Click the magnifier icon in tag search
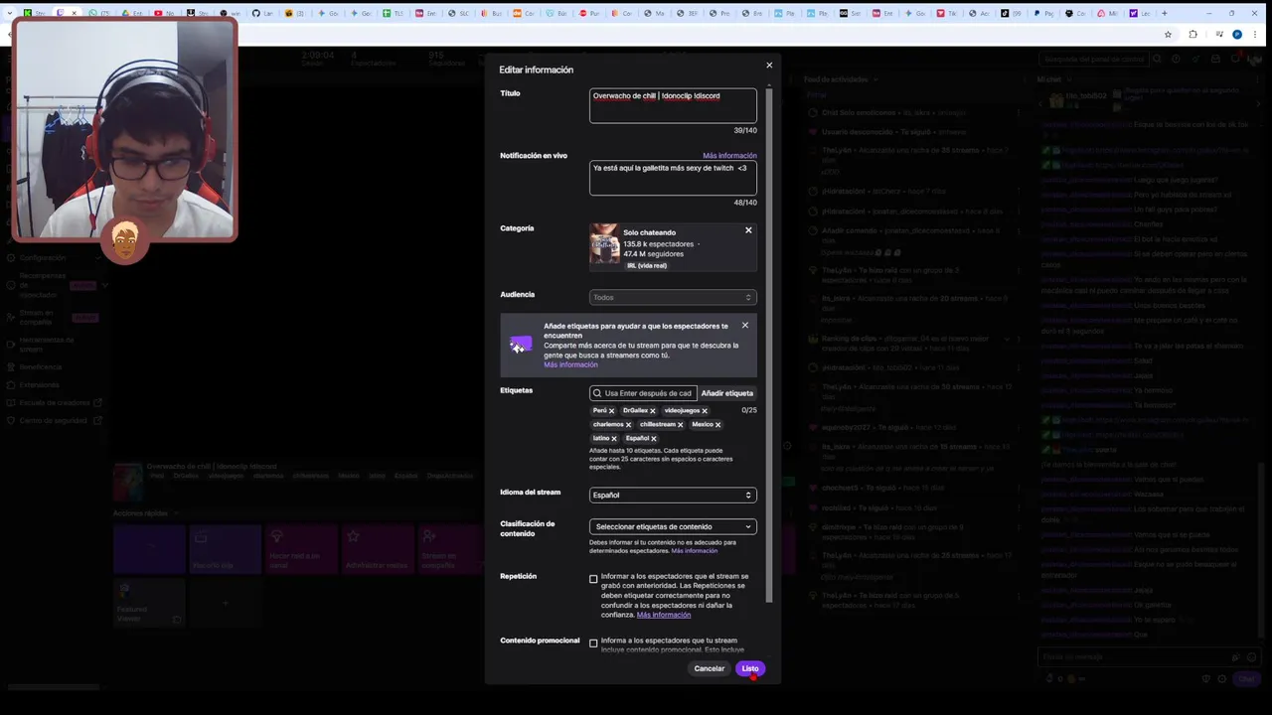 point(597,393)
